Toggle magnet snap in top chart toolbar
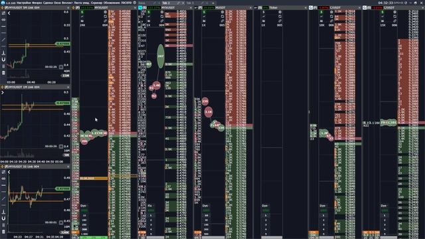Screen dimensions: 425x239 click(3, 59)
